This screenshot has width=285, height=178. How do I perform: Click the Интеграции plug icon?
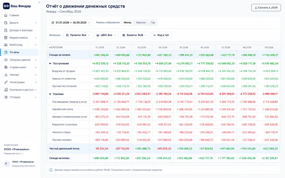[x=6, y=82]
